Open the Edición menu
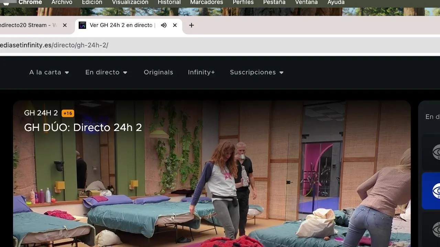 [x=92, y=2]
